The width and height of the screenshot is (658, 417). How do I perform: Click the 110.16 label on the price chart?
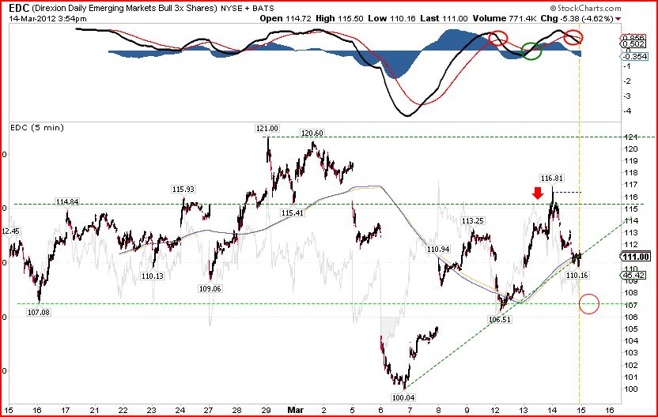pyautogui.click(x=577, y=276)
